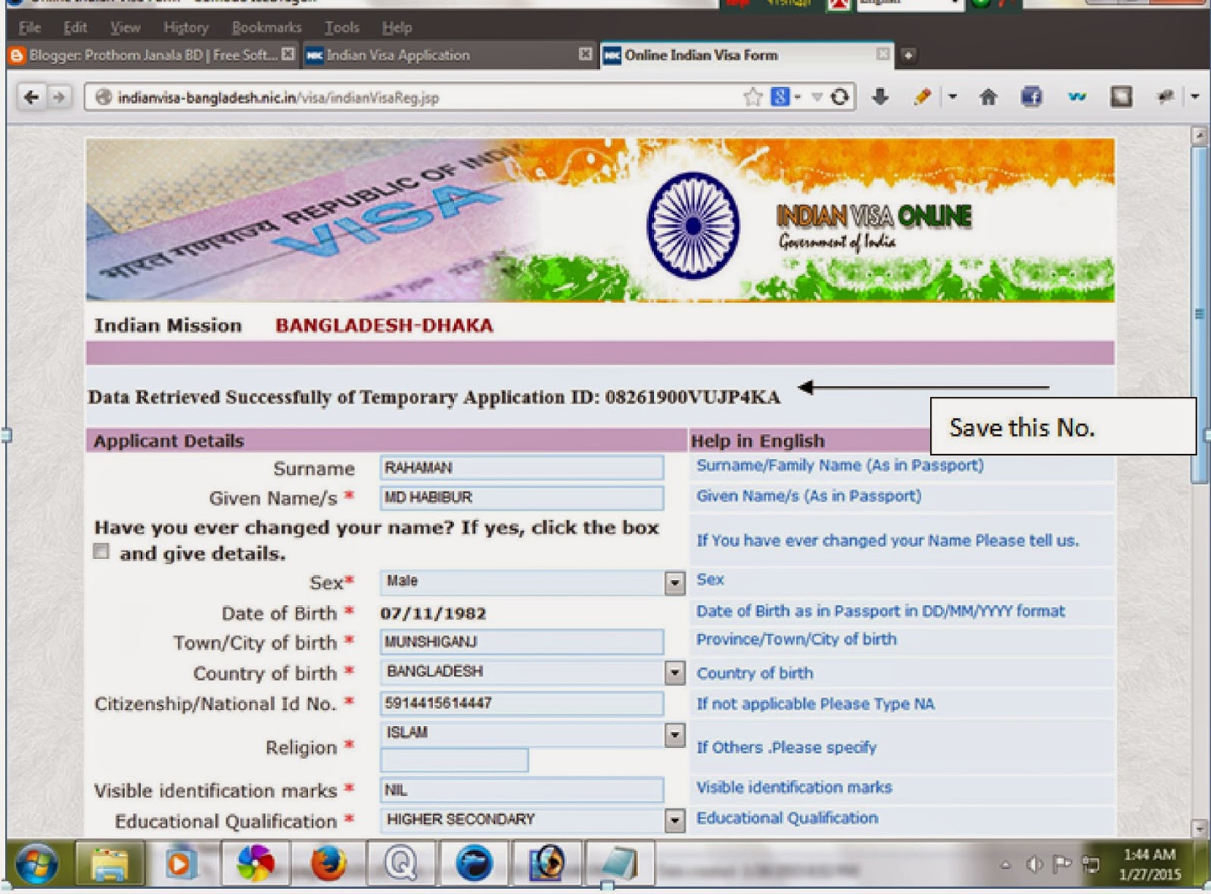
Task: Select the Online Indian Visa Form tab
Action: click(x=746, y=55)
